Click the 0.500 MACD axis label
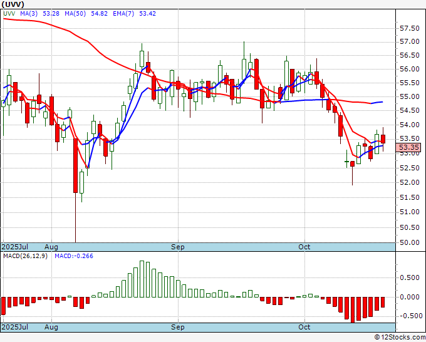The image size is (426, 342). click(x=410, y=277)
